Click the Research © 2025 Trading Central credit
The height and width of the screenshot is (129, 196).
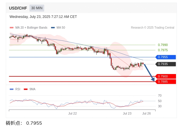click(153, 27)
